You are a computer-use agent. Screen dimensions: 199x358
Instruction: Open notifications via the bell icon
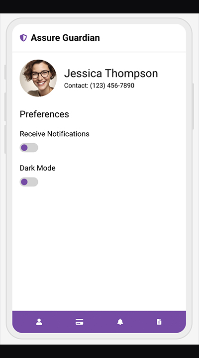[x=120, y=322]
